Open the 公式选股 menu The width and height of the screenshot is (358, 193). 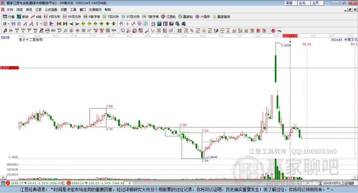point(51,9)
